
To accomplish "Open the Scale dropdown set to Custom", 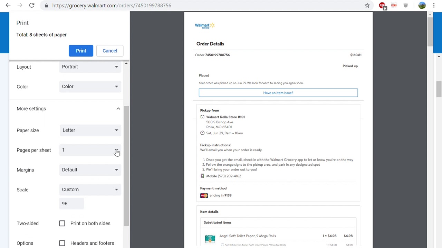I will click(90, 189).
